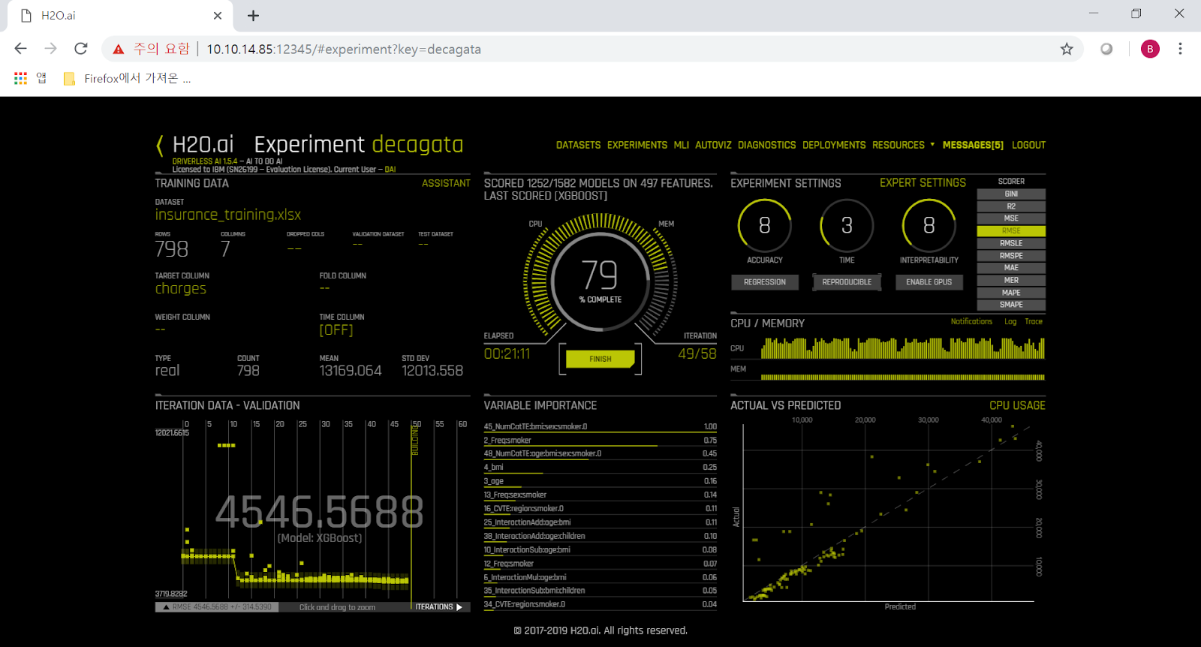Viewport: 1201px width, 647px height.
Task: Open a new browser tab
Action: coord(254,15)
